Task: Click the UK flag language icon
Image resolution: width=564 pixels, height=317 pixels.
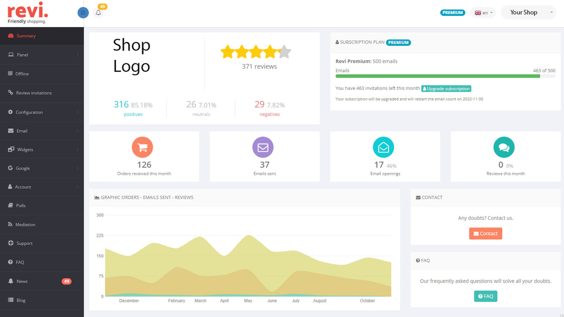Action: [x=478, y=13]
